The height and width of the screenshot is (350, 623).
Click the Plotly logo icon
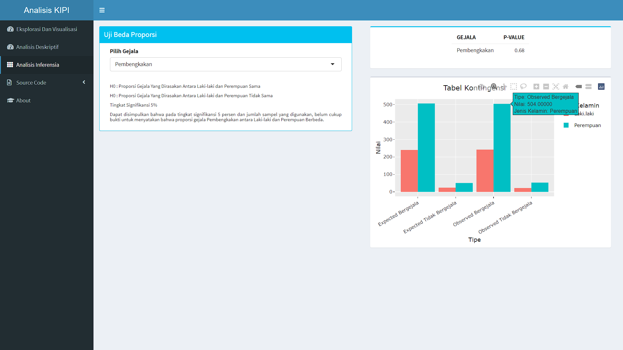[601, 87]
